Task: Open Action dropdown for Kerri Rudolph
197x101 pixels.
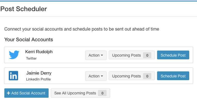Action: 96,55
